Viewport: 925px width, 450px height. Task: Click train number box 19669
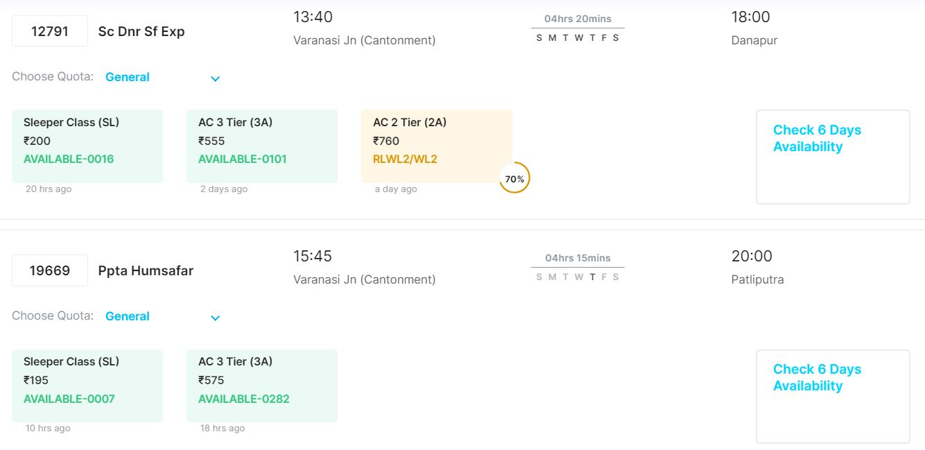[50, 270]
